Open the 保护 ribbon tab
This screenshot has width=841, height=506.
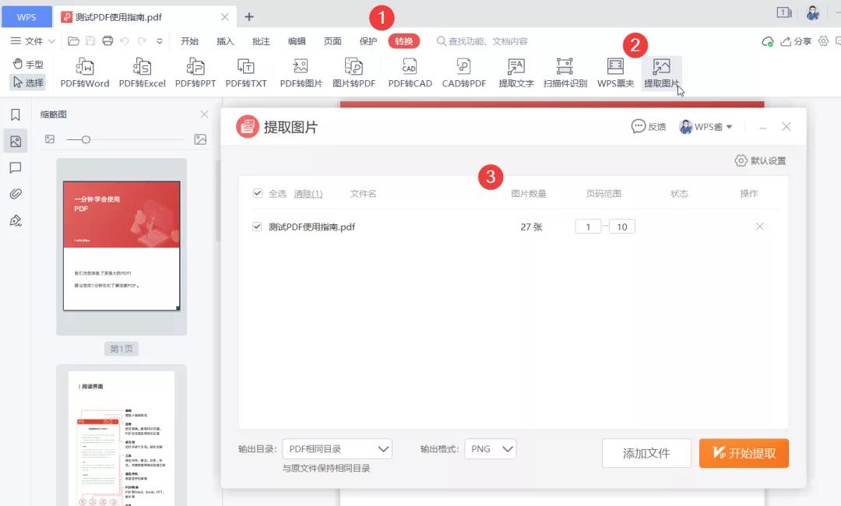click(x=368, y=41)
